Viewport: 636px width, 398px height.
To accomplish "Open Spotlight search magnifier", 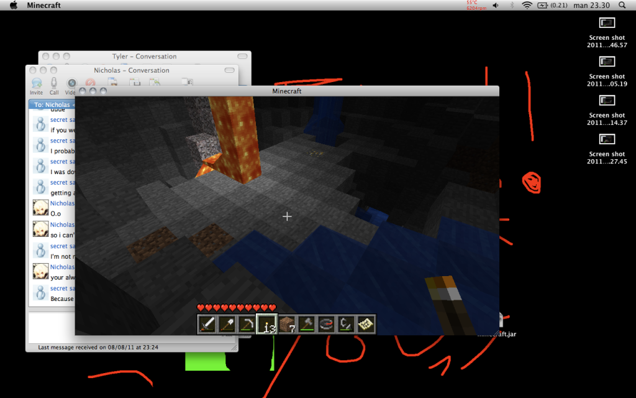I will coord(622,5).
